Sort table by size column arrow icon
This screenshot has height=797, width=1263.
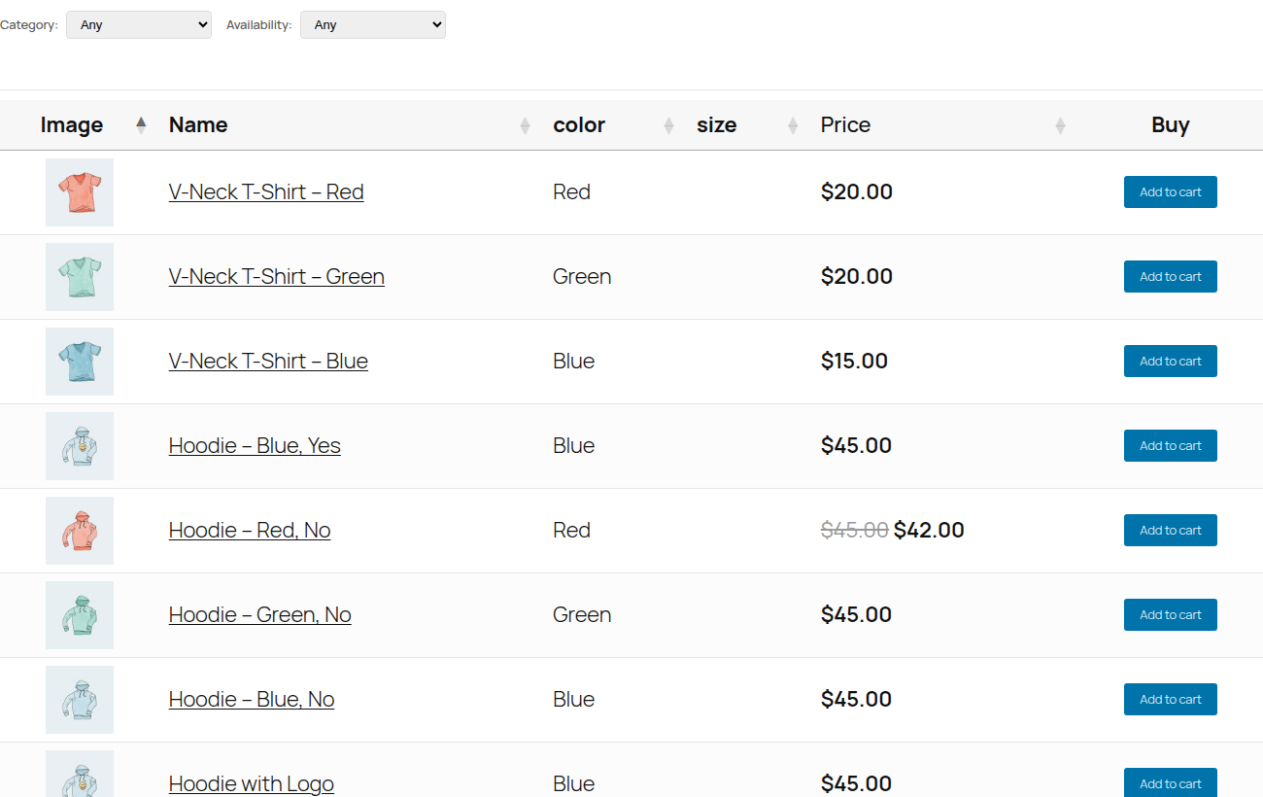[x=793, y=125]
